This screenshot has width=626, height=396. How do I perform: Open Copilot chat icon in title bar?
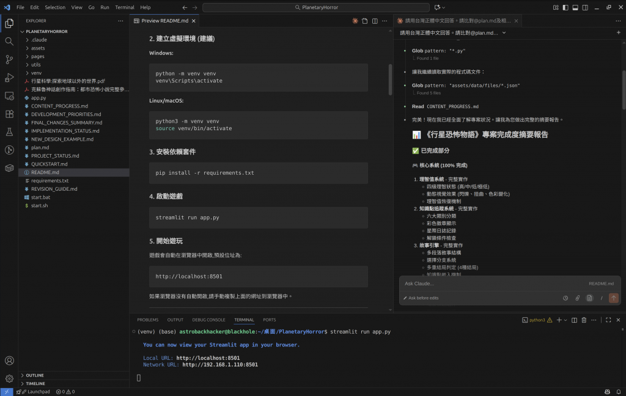pos(438,7)
